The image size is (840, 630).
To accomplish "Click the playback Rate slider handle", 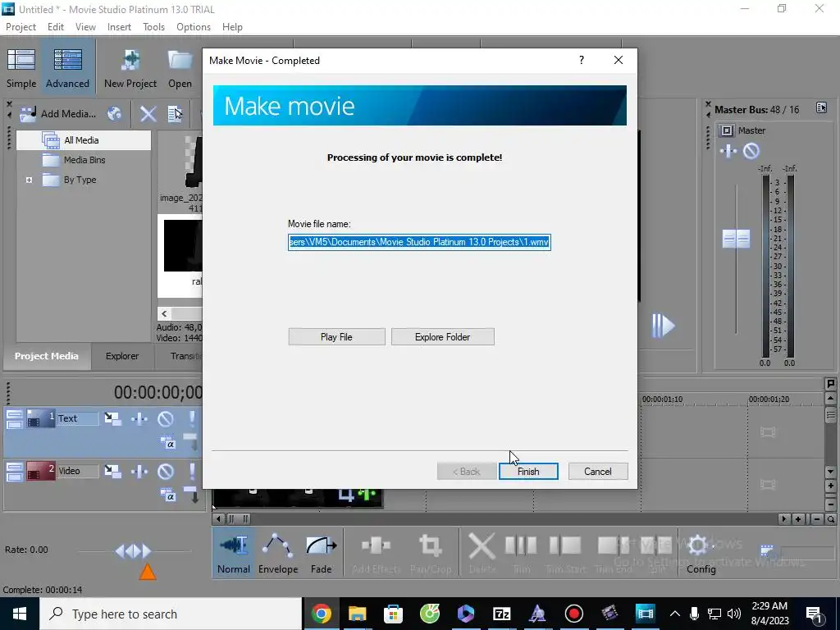I will 134,550.
